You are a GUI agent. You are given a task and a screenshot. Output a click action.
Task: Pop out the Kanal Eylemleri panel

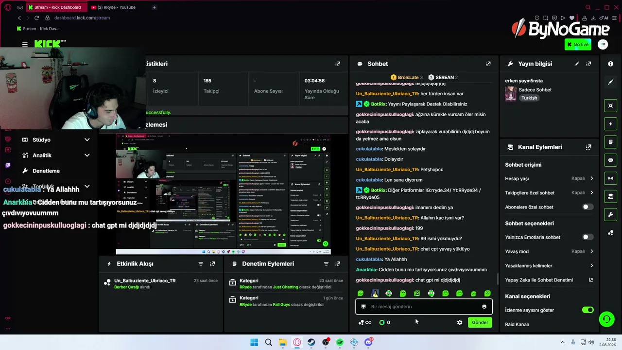coord(588,147)
